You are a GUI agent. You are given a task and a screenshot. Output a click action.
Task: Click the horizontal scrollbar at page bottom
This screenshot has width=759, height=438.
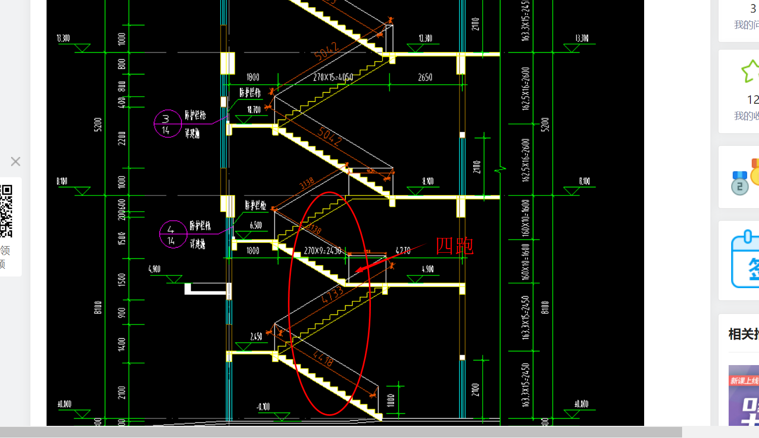click(x=341, y=432)
